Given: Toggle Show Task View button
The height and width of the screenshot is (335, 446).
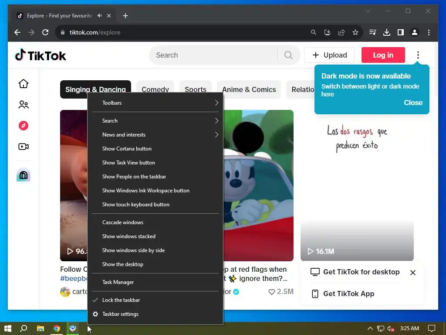Looking at the screenshot, I should point(155,163).
